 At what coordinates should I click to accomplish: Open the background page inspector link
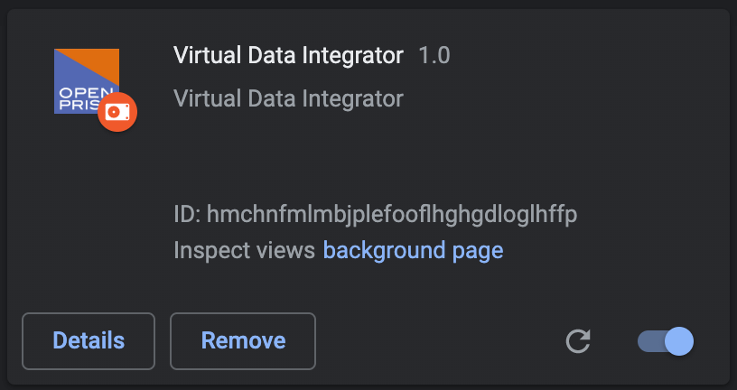tap(413, 250)
